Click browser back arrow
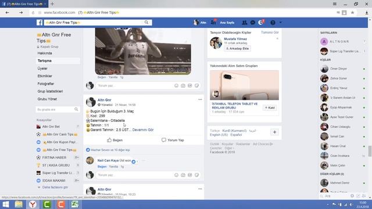This screenshot has width=372, height=209. (x=8, y=13)
